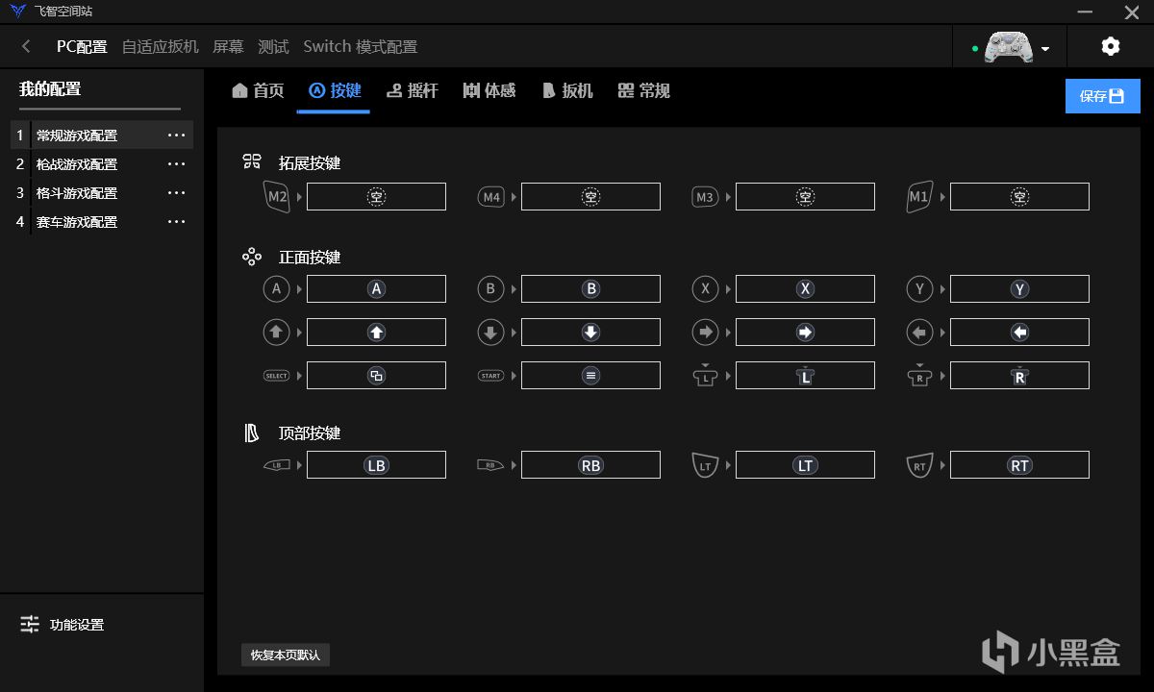
Task: Click the M3 button icon
Action: tap(705, 197)
